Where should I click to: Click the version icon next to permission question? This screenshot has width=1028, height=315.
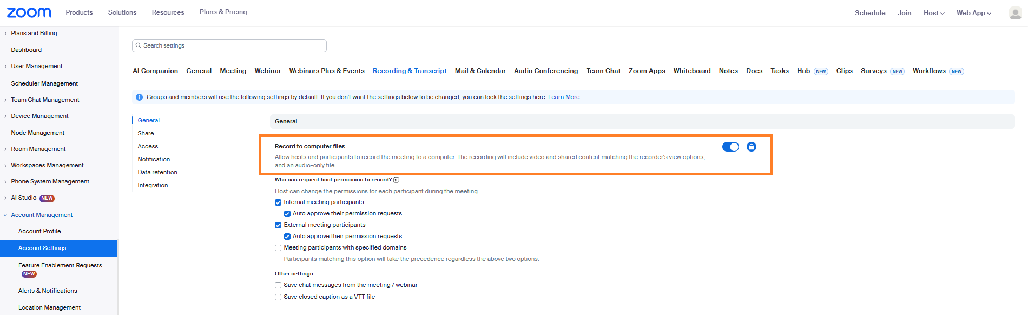[x=396, y=180]
